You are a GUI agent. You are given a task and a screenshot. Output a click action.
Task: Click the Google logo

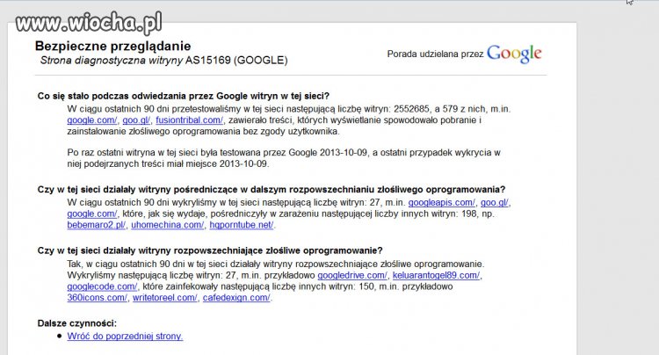coord(514,54)
